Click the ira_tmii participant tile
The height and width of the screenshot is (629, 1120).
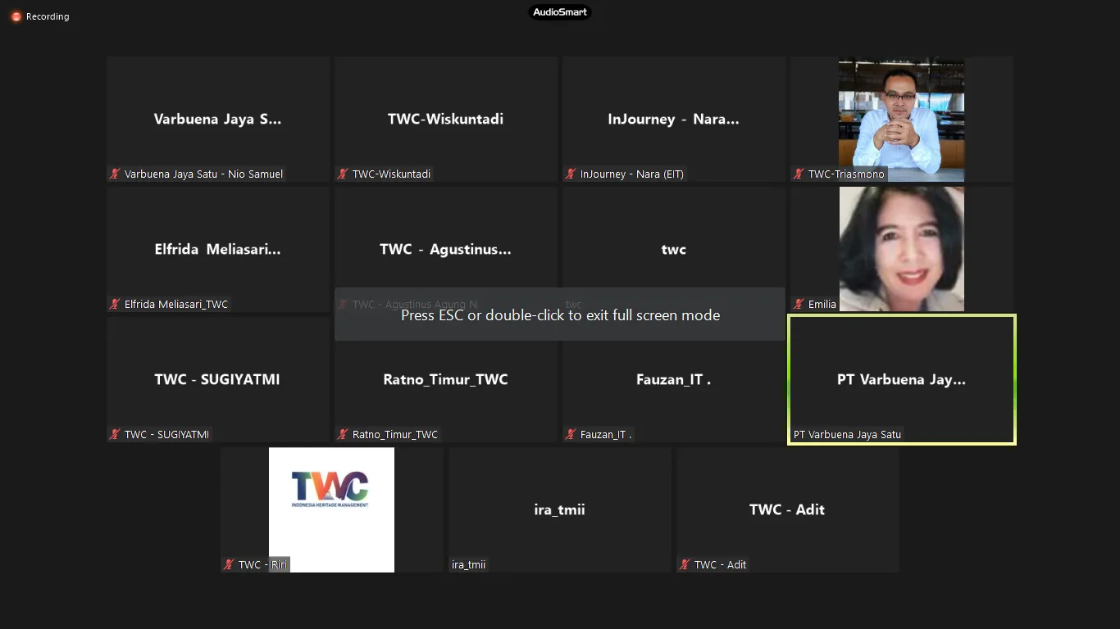click(x=560, y=509)
